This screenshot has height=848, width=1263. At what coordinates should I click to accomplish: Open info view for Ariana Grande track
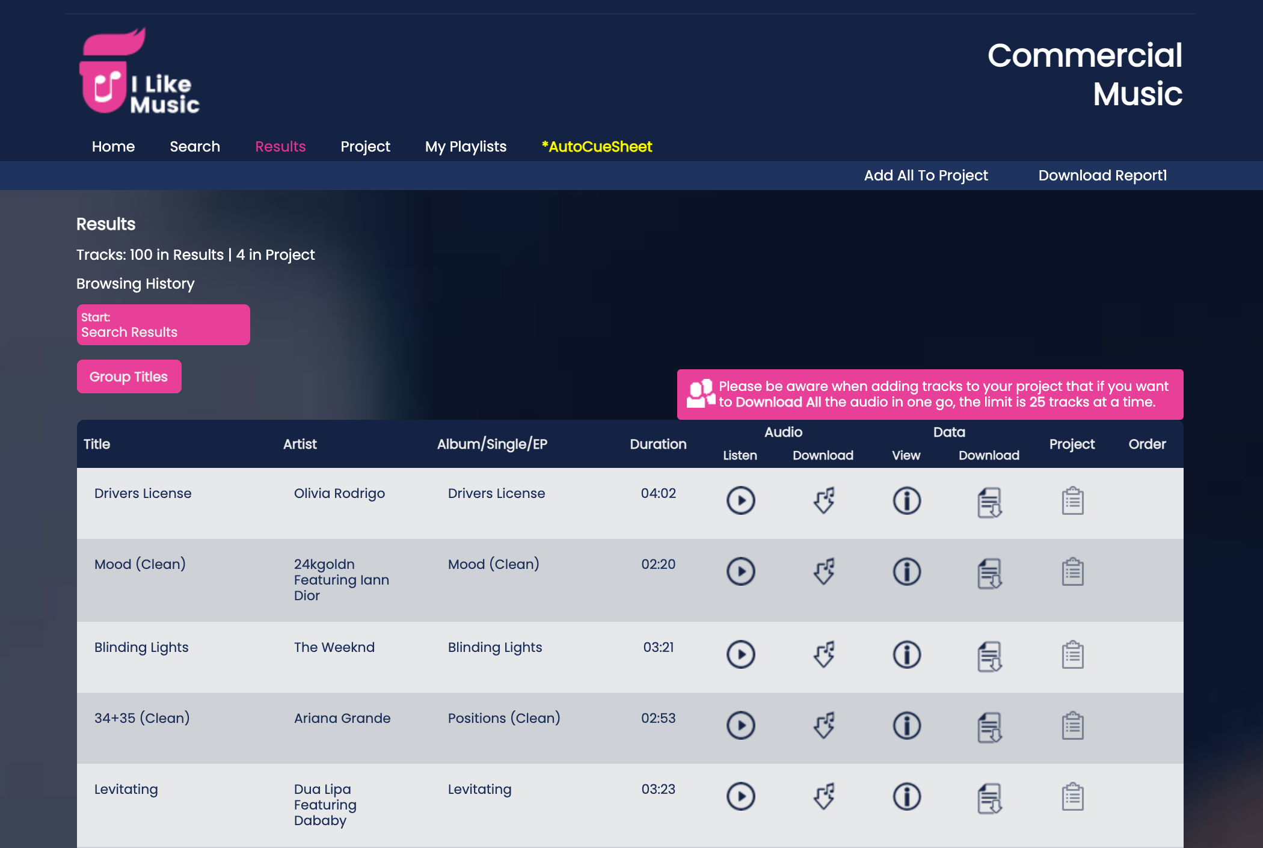tap(906, 725)
